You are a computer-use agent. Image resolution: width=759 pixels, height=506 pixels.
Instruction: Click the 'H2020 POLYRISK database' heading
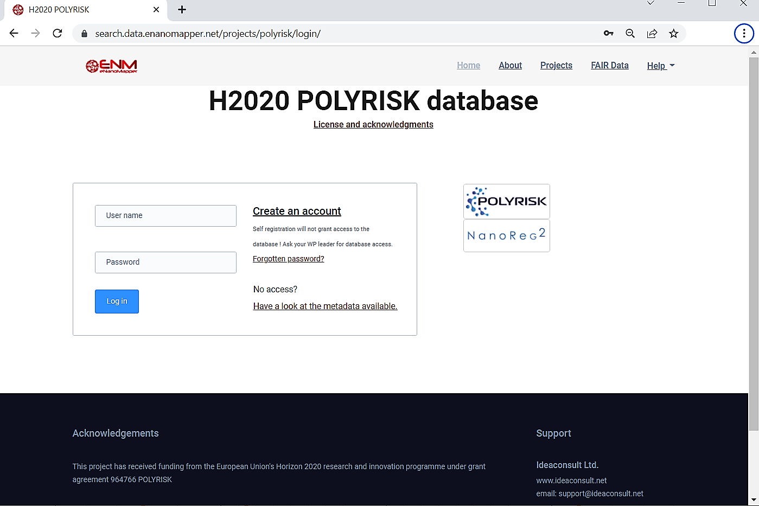pos(373,101)
